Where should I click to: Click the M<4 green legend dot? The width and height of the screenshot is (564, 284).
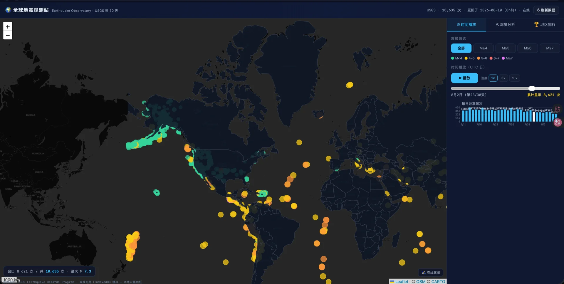click(x=453, y=58)
